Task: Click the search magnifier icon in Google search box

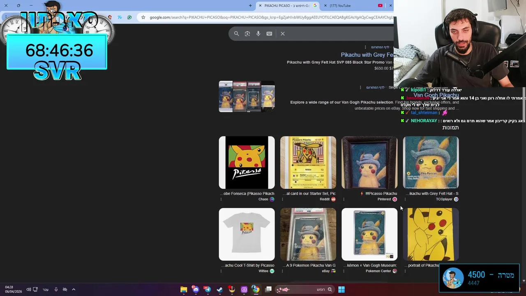Action: click(236, 34)
